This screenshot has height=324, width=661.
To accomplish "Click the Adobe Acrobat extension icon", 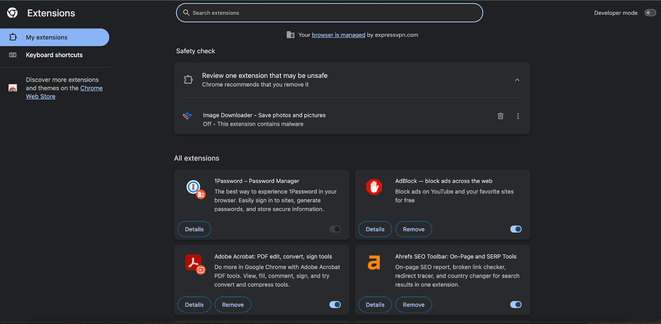I will (x=193, y=263).
